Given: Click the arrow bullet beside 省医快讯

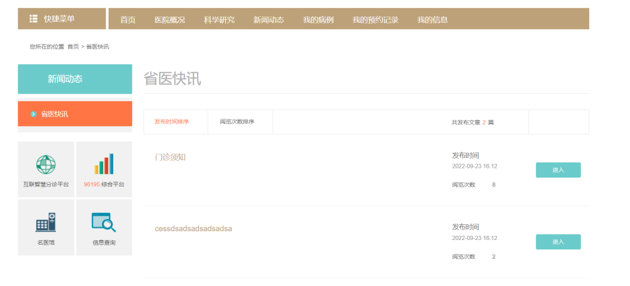Looking at the screenshot, I should tap(34, 114).
